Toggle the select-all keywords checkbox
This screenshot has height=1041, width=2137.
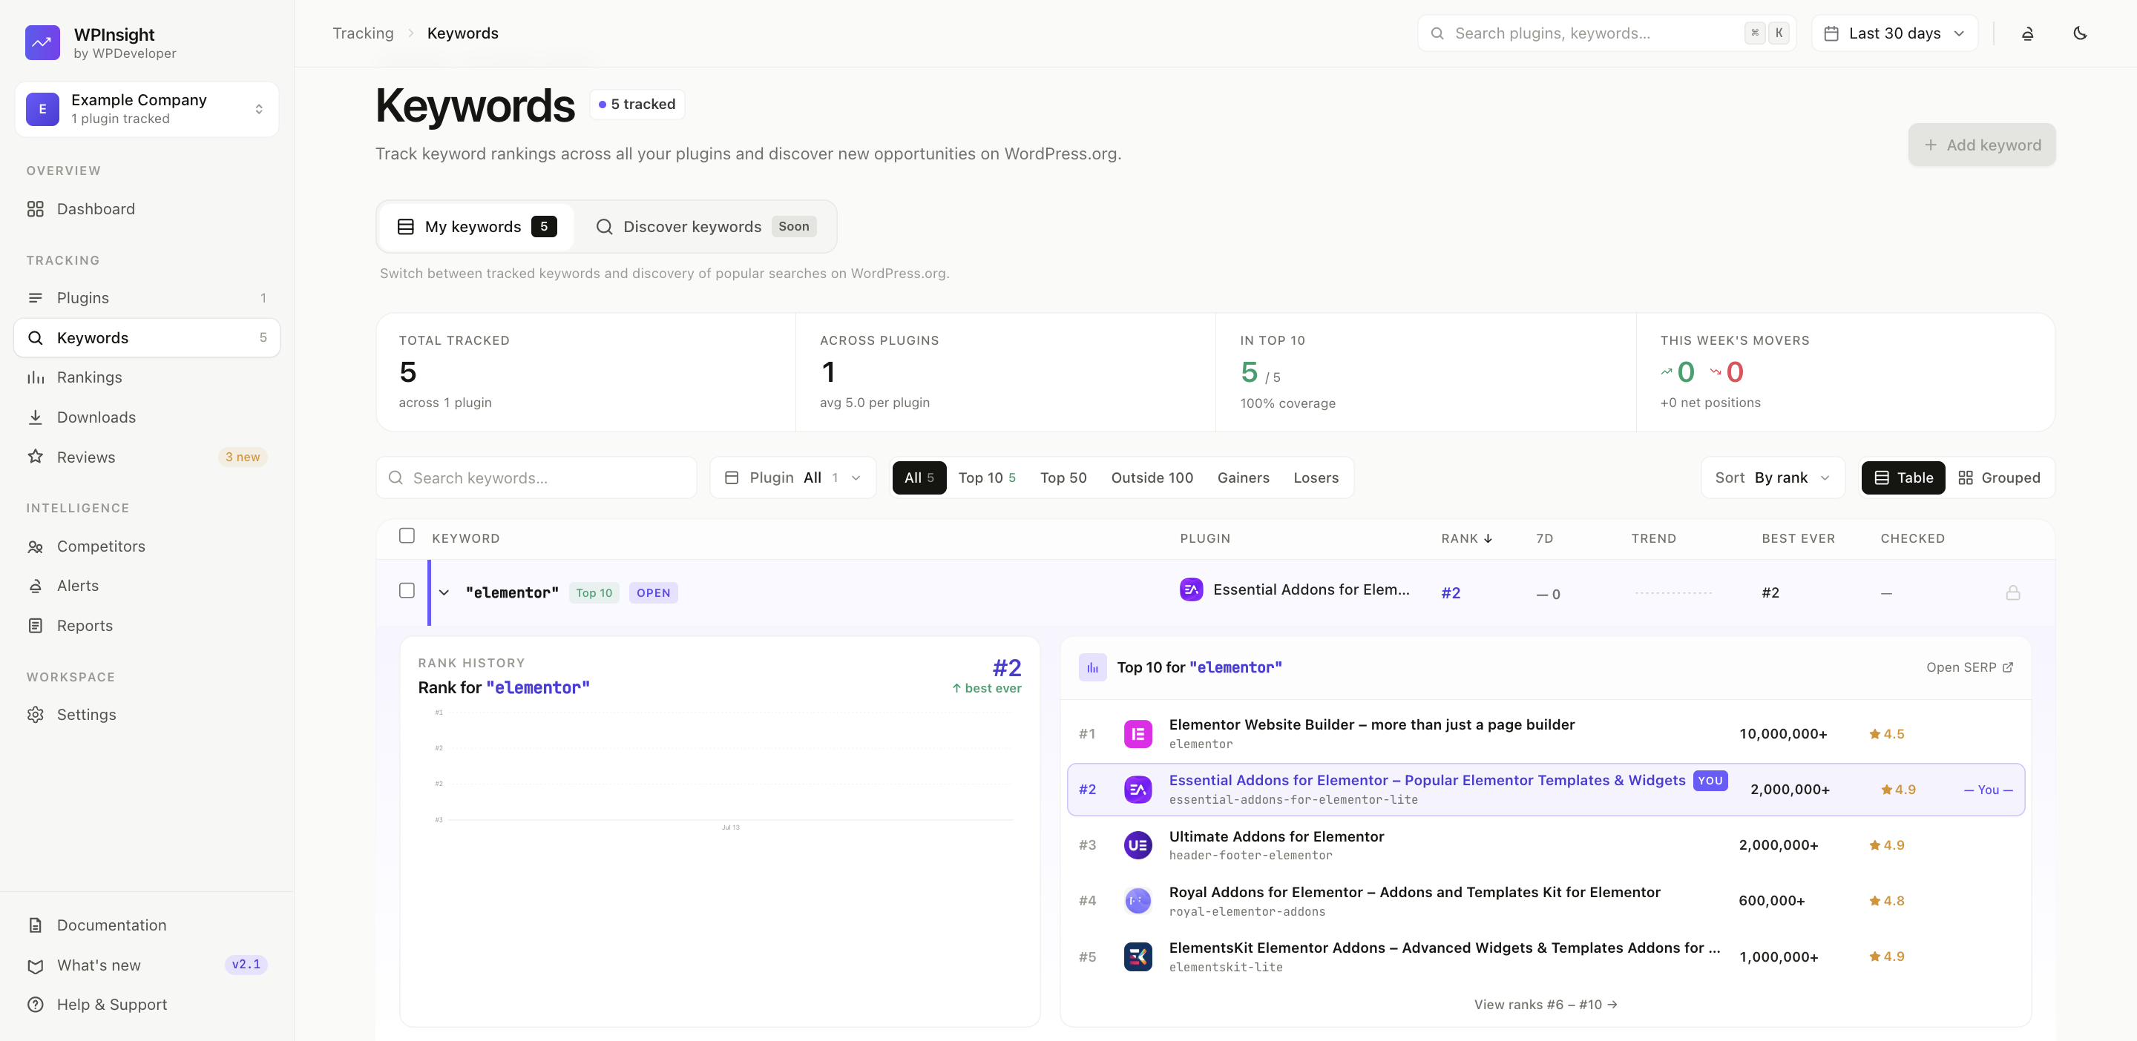[407, 536]
